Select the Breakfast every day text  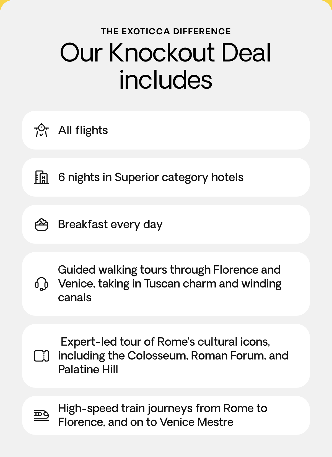[110, 225]
